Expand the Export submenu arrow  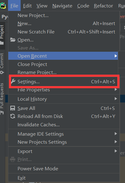point(116,151)
